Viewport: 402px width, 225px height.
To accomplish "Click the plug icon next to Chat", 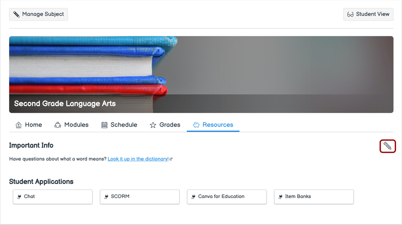I will click(x=19, y=197).
